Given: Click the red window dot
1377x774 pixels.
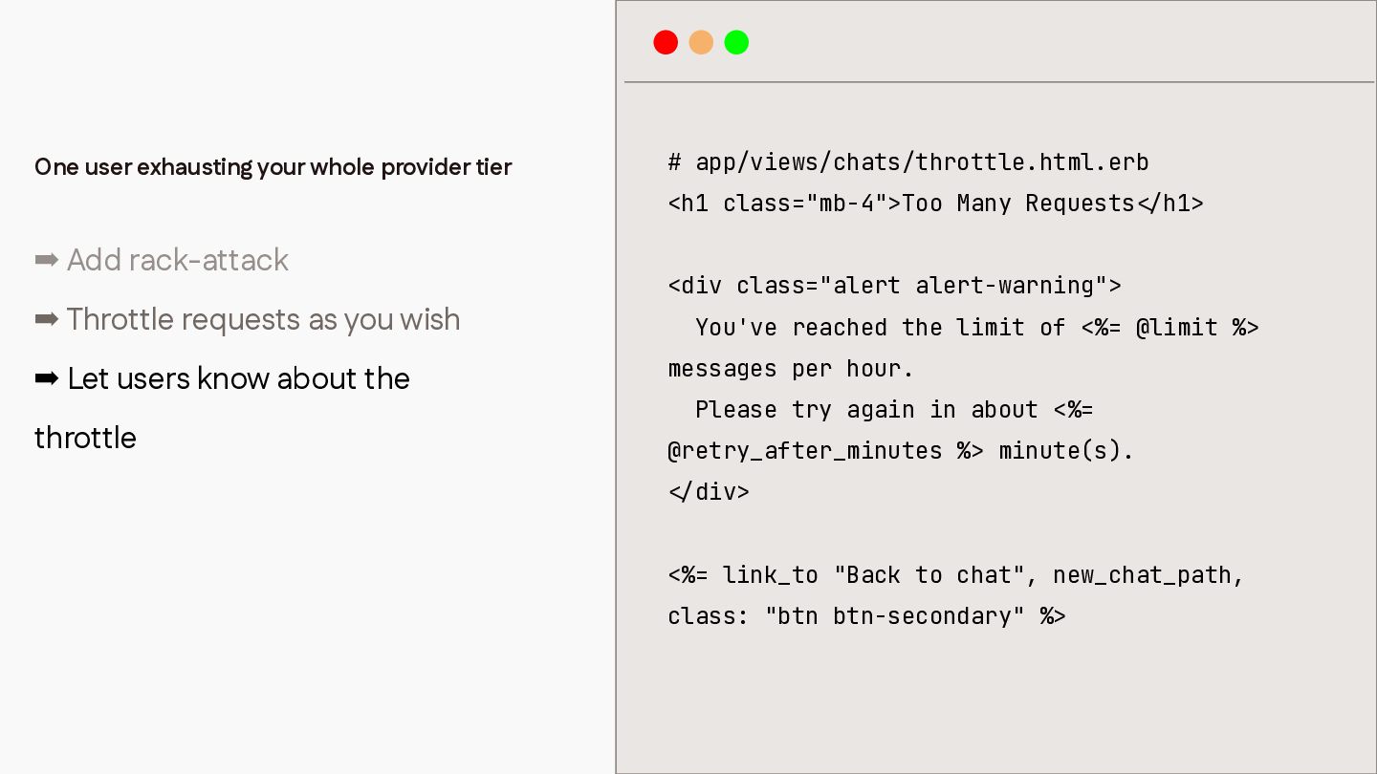Looking at the screenshot, I should pos(666,42).
